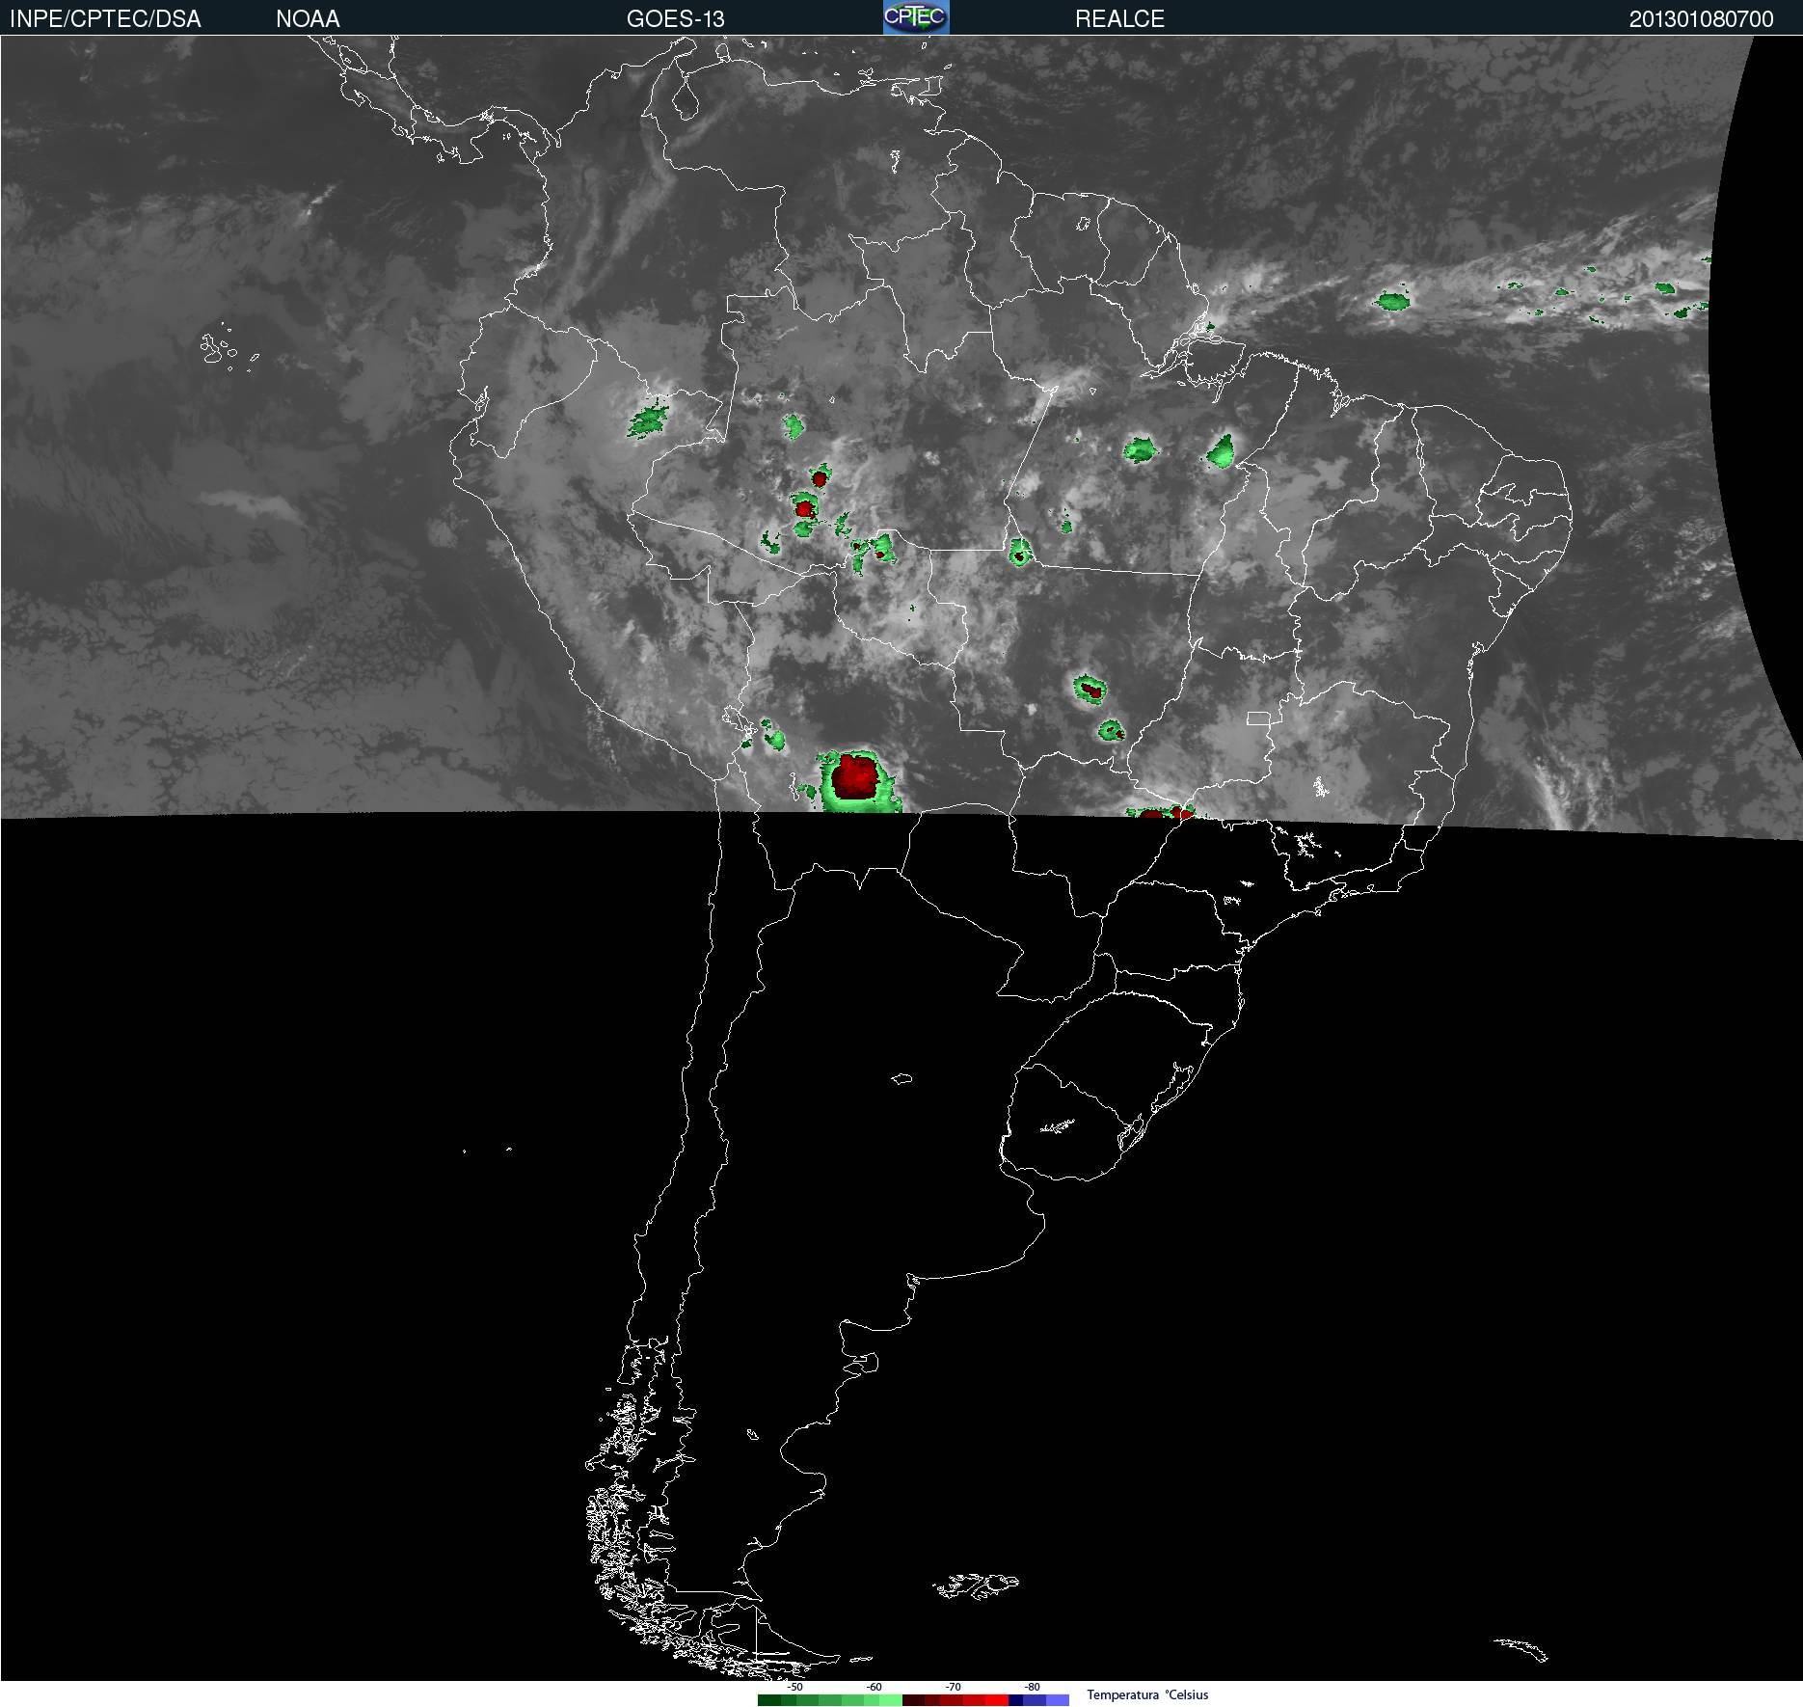1803x1707 pixels.
Task: Pick the darkest green legend swatch
Action: point(769,1700)
